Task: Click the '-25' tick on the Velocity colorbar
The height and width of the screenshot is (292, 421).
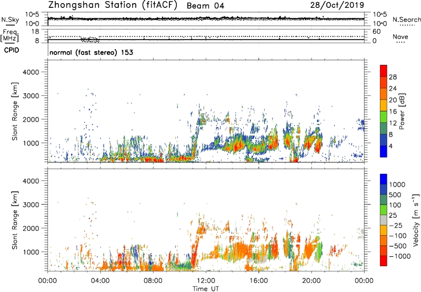Action: coord(396,225)
